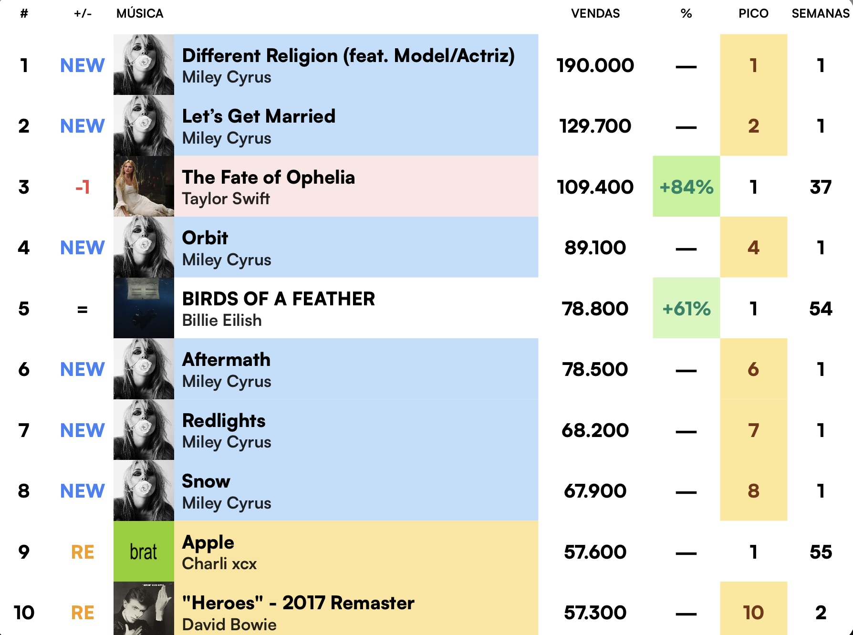Click the NEW badge for Different Religion
This screenshot has width=853, height=635.
[x=83, y=65]
